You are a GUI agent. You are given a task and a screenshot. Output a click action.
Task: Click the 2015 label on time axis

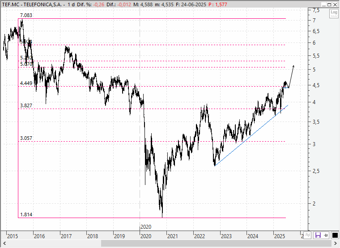pyautogui.click(x=13, y=236)
